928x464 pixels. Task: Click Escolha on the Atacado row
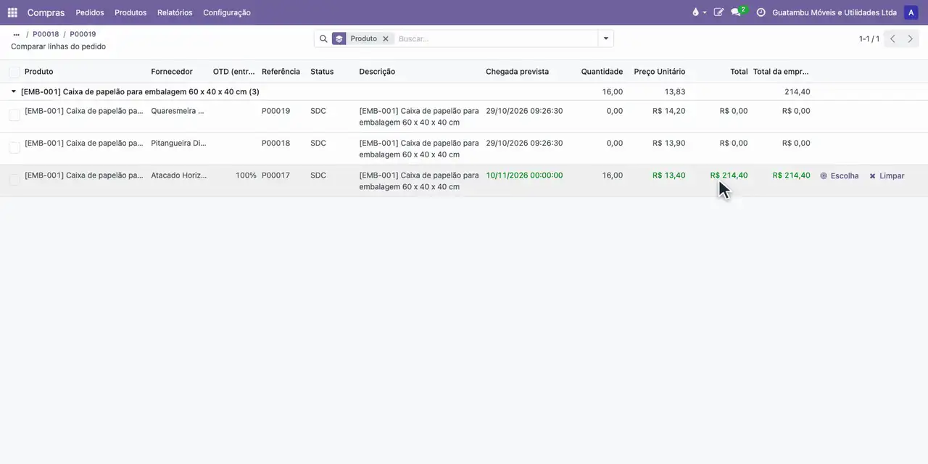[x=840, y=175]
